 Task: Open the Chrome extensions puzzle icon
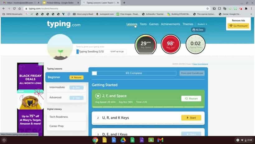(246, 8)
